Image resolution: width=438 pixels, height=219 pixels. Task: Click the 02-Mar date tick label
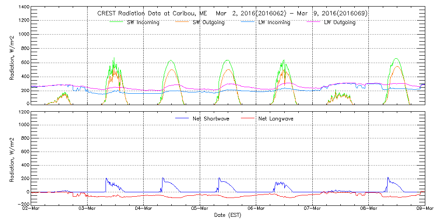point(32,208)
